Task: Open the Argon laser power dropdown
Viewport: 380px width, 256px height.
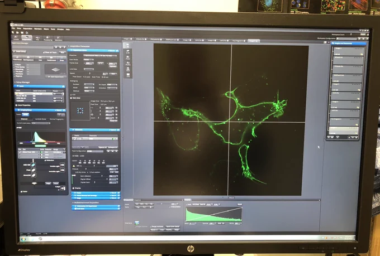Action: pyautogui.click(x=58, y=94)
